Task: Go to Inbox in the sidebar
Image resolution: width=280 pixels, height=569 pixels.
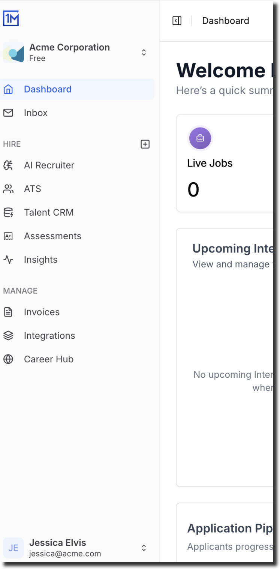Action: click(77, 113)
